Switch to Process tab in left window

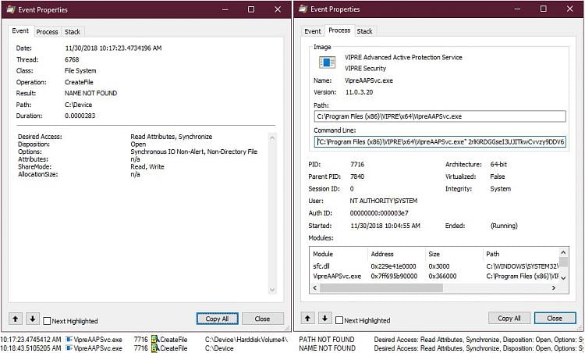pyautogui.click(x=47, y=32)
